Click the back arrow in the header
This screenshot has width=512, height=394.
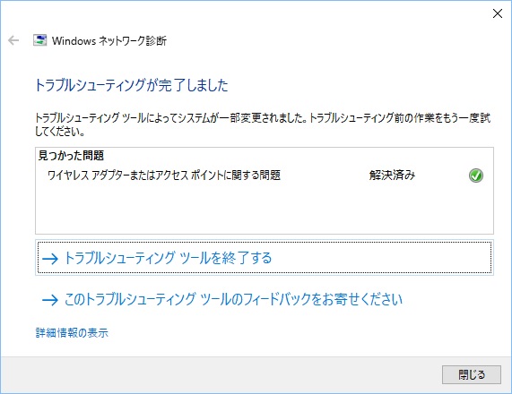tap(13, 40)
